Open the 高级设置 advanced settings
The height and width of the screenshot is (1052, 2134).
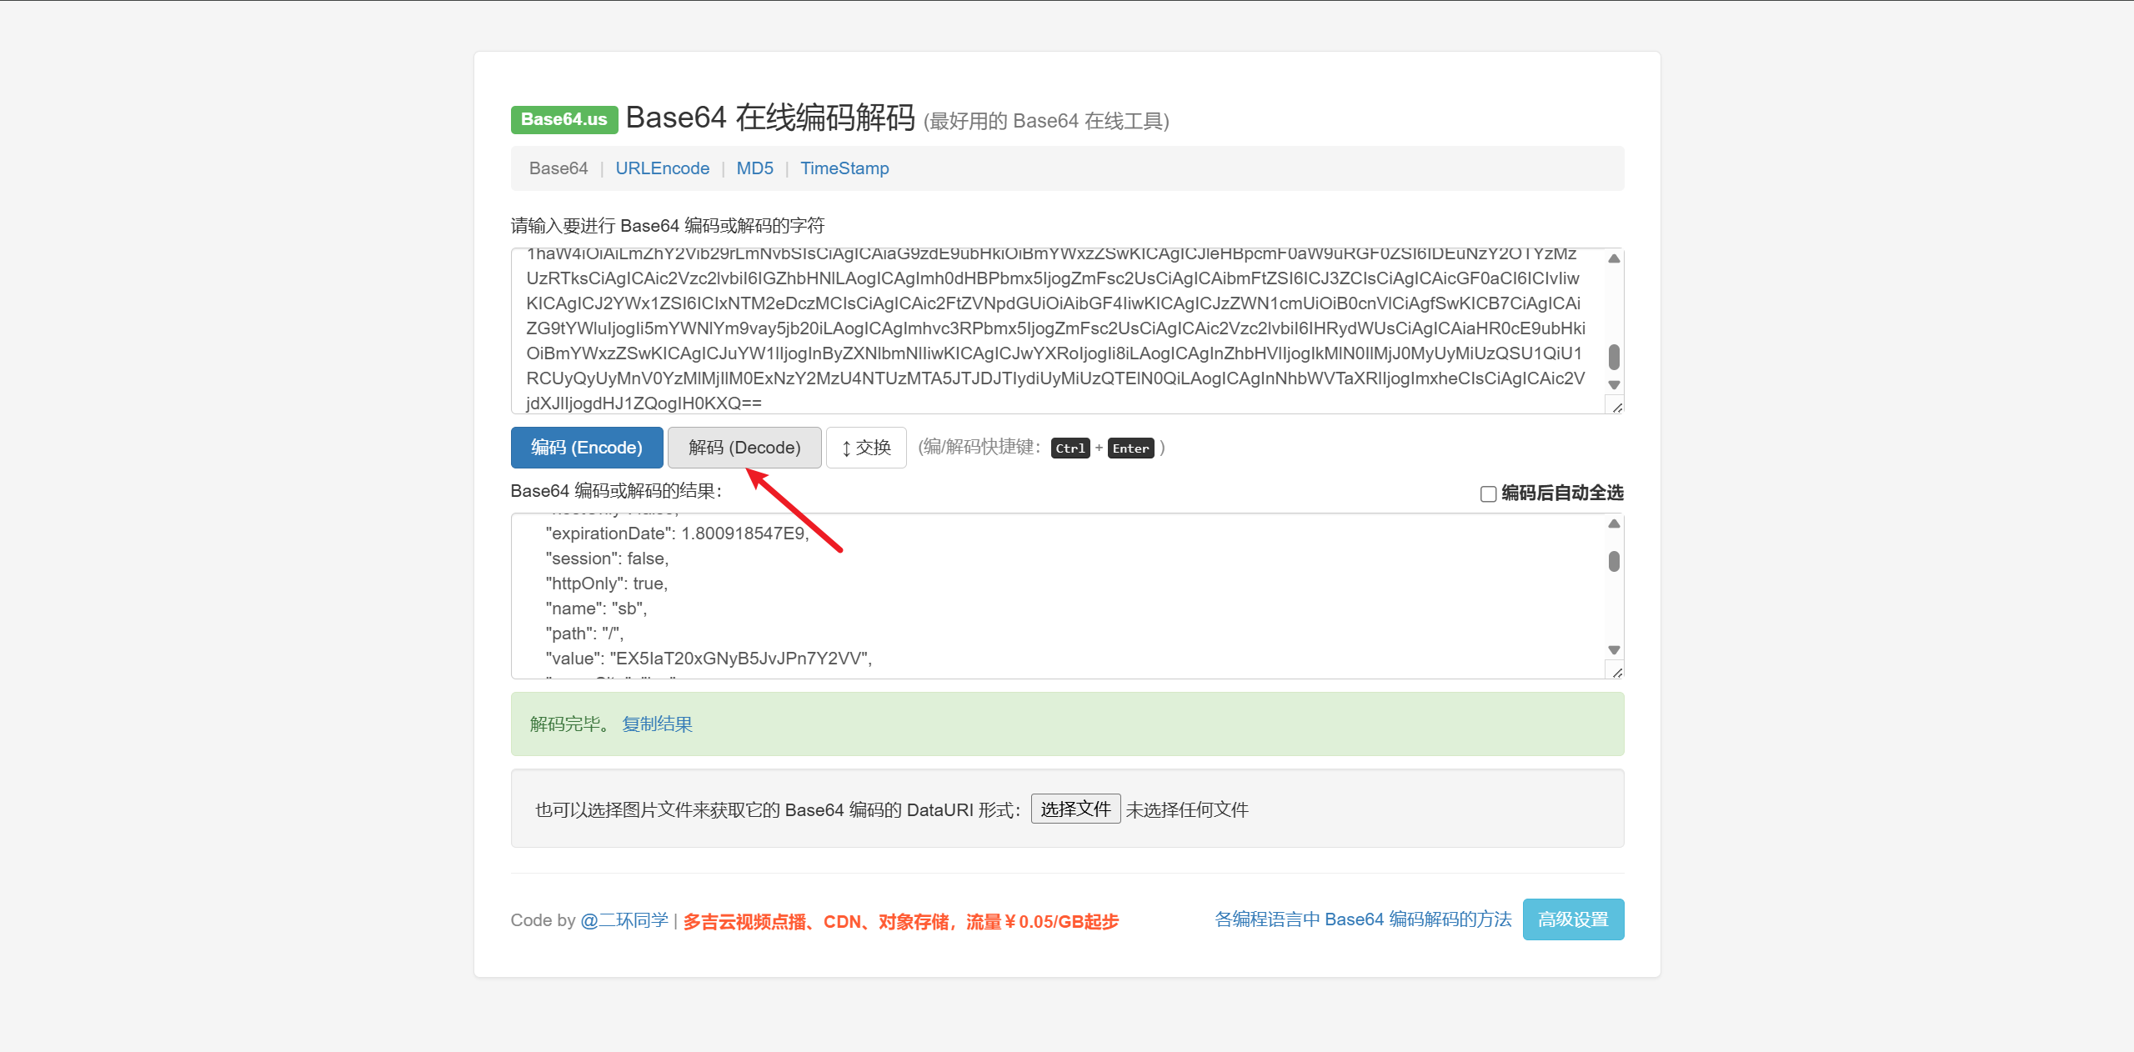pyautogui.click(x=1572, y=919)
